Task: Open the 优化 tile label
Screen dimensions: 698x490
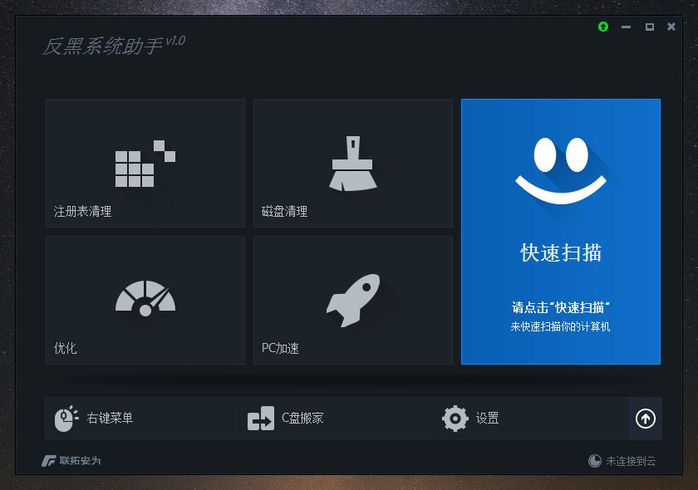Action: (66, 348)
